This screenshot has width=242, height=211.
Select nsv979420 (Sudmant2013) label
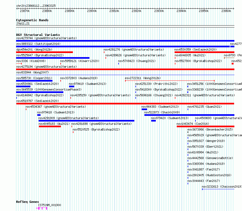tap(170, 118)
